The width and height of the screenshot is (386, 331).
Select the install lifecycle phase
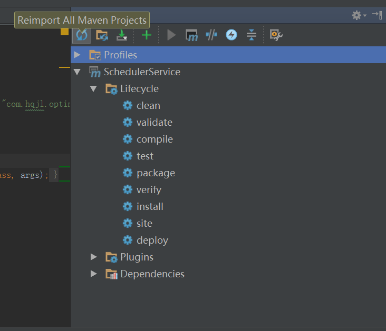tap(150, 207)
